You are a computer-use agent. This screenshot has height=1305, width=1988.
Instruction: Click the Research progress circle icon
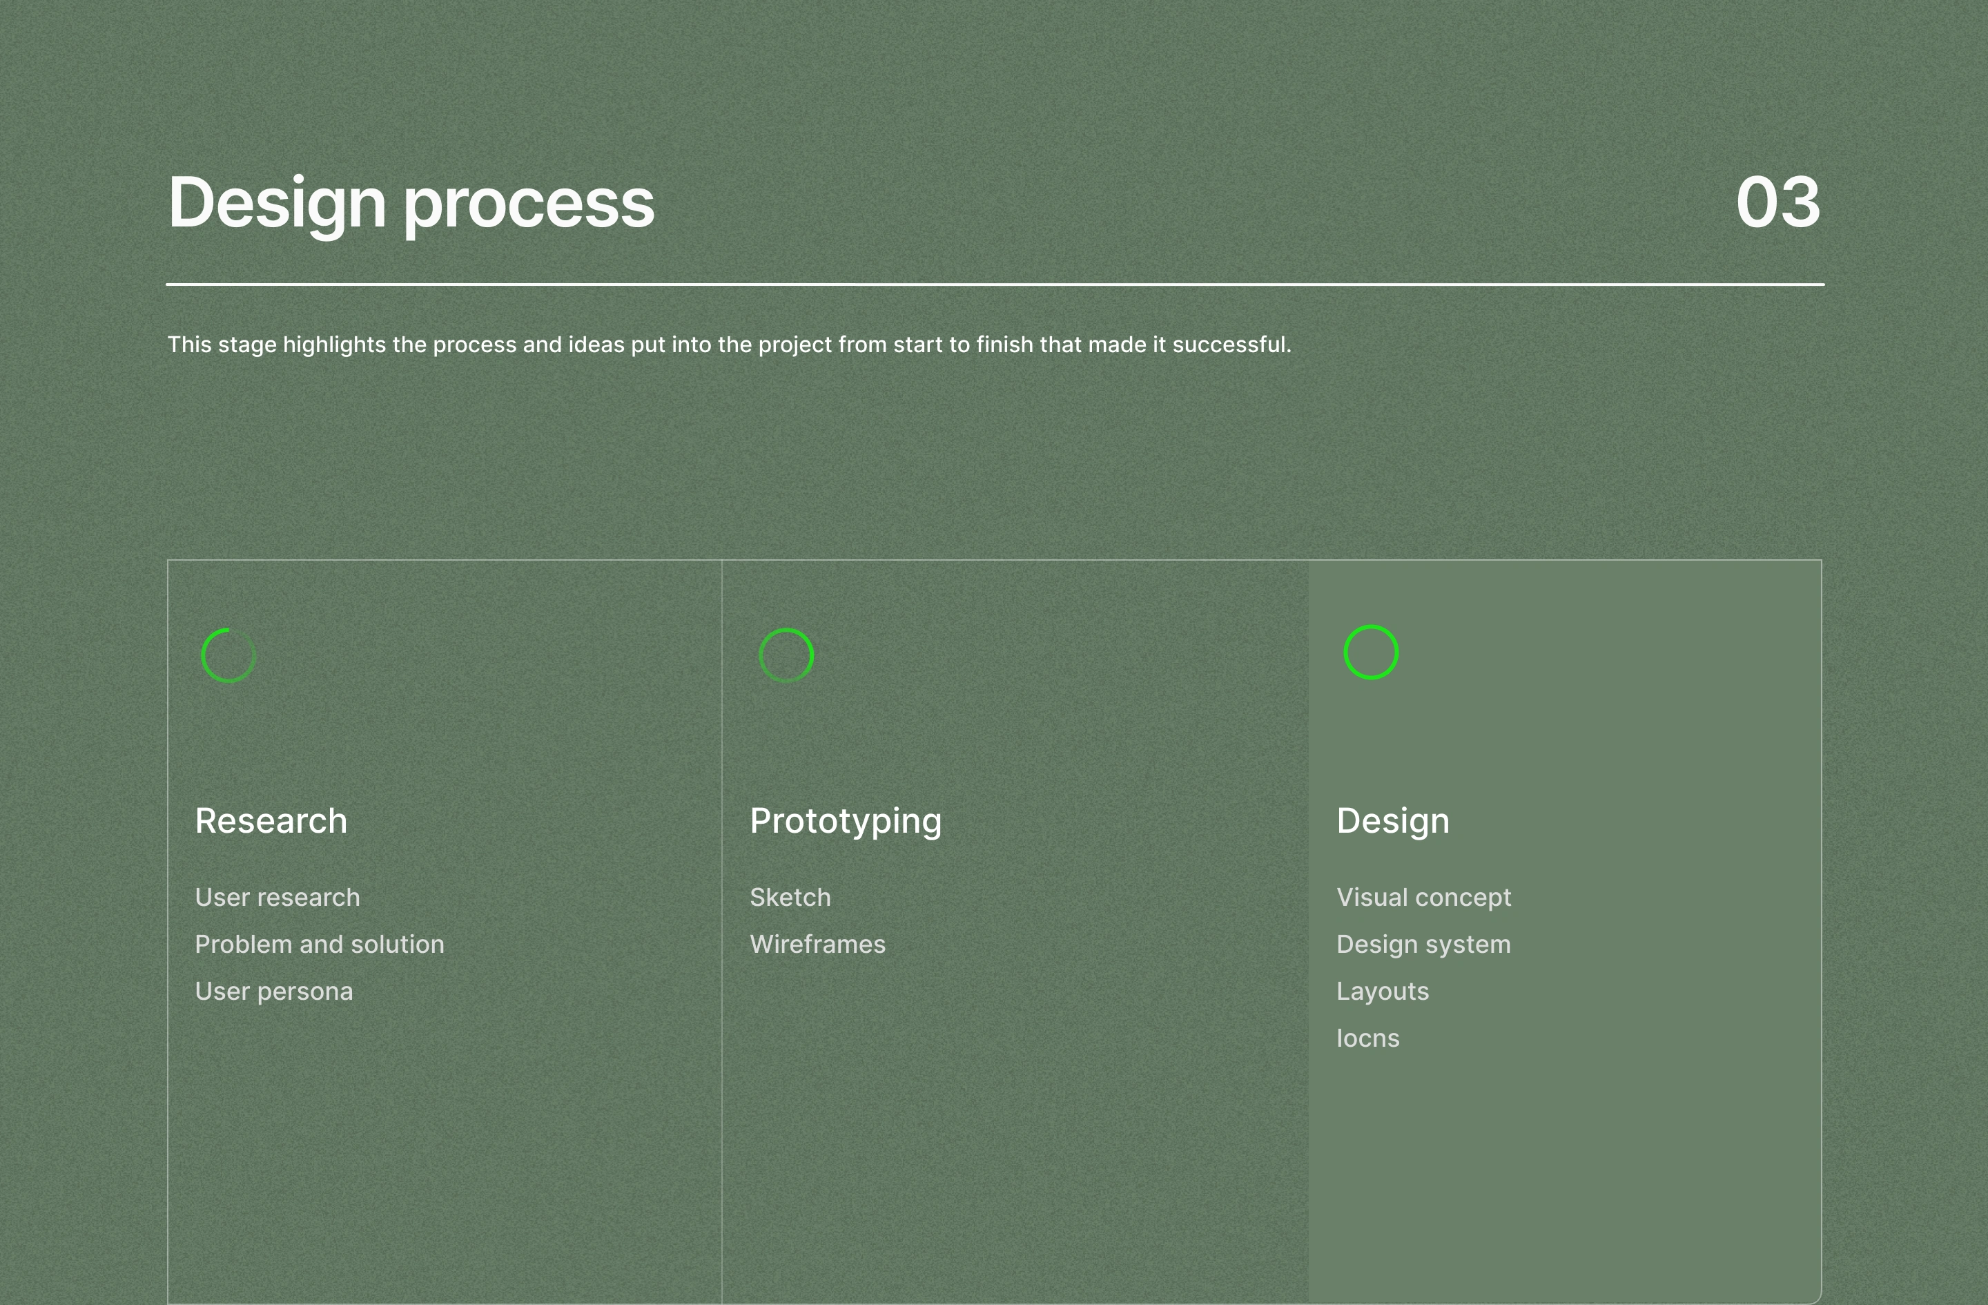point(228,656)
